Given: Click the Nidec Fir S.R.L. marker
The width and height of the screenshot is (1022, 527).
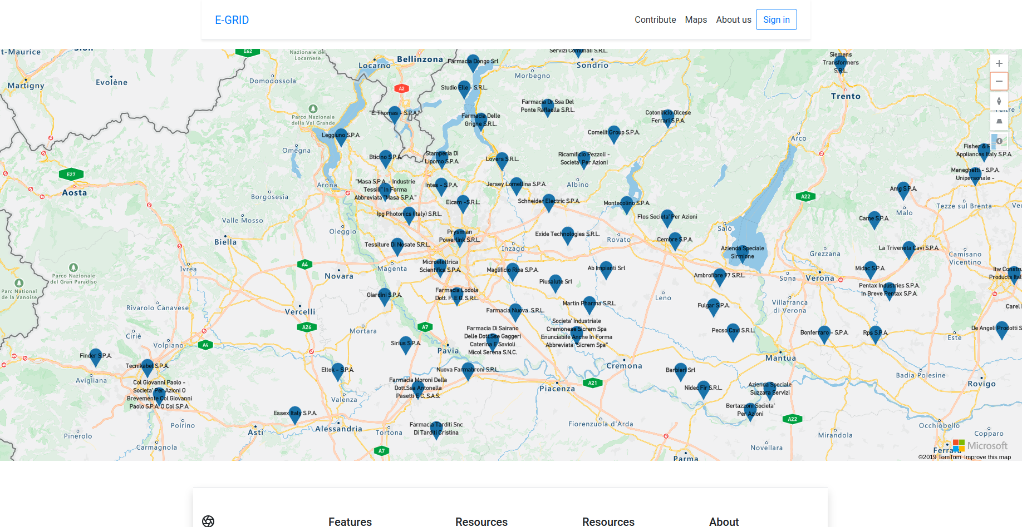Looking at the screenshot, I should click(704, 390).
